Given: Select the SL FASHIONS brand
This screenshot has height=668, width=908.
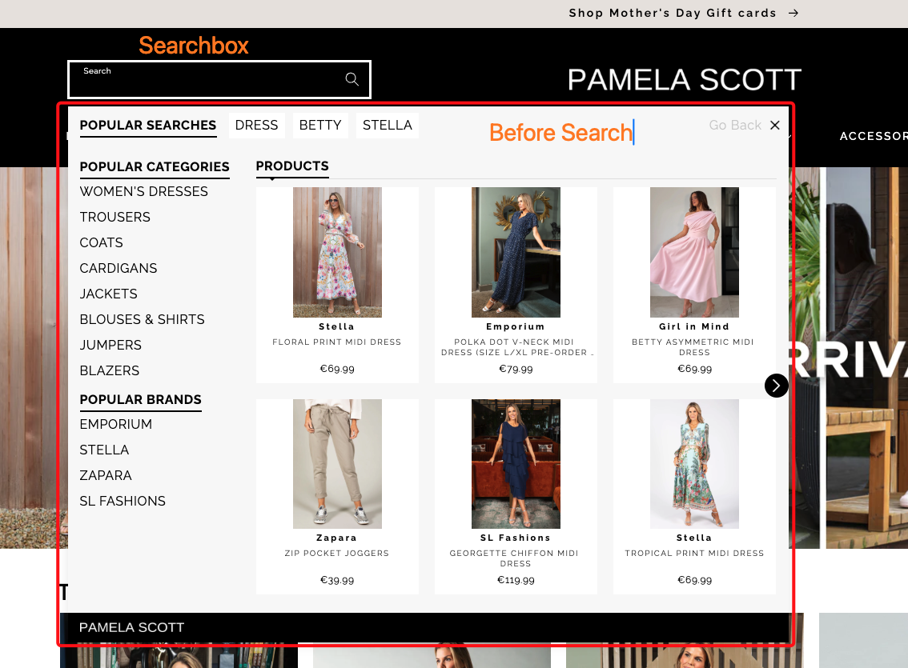Looking at the screenshot, I should (x=123, y=501).
